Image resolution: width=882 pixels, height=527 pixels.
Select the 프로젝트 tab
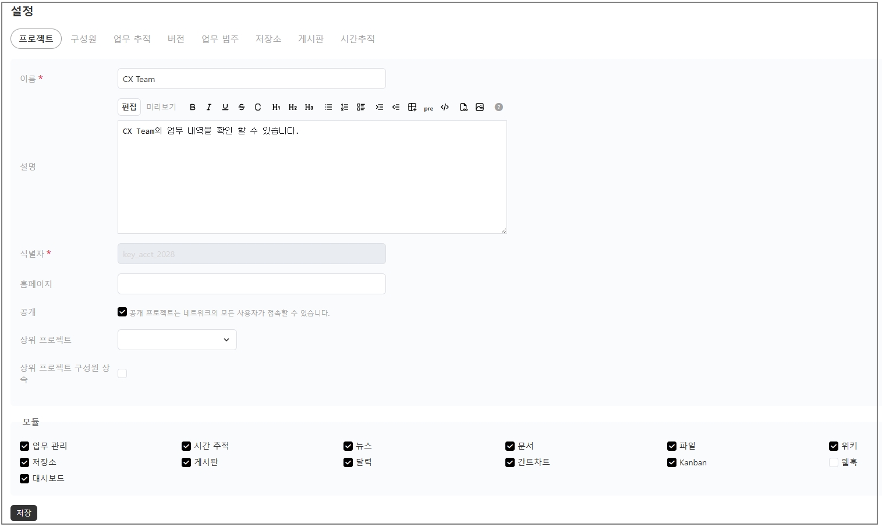(x=36, y=39)
